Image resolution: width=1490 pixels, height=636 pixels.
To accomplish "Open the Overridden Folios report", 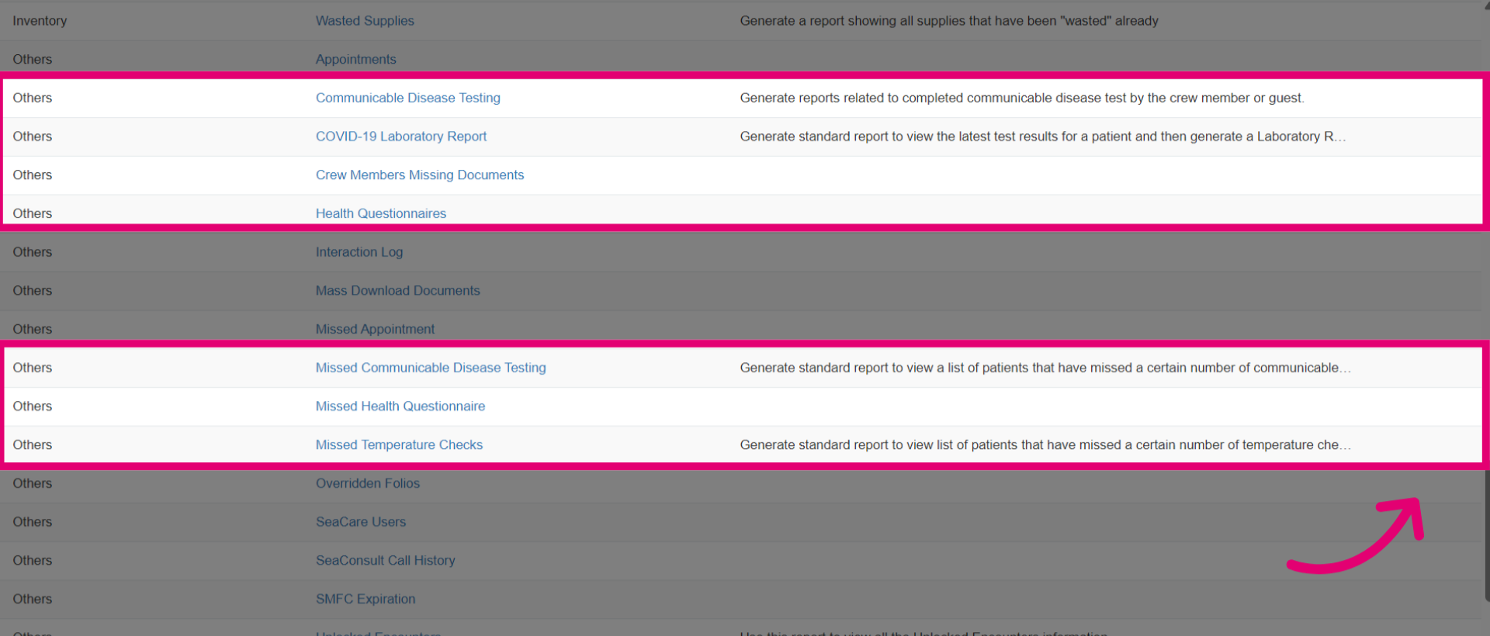I will (x=368, y=484).
